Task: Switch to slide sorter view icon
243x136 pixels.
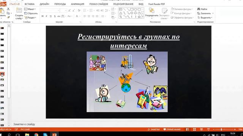Action: tap(194, 129)
